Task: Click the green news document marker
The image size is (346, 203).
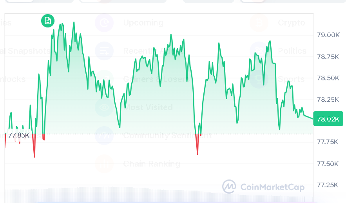Action: 48,21
